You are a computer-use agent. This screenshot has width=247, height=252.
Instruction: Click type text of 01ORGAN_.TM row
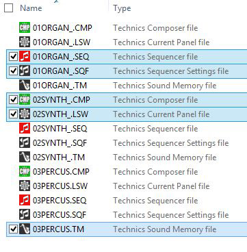pyautogui.click(x=165, y=86)
